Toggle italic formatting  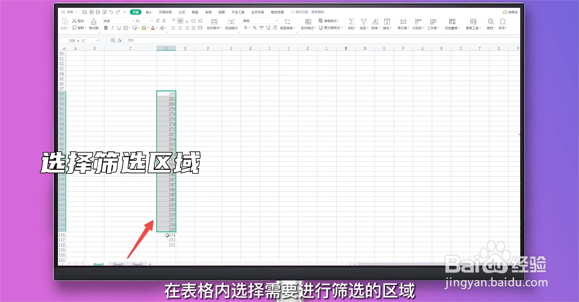[112, 28]
